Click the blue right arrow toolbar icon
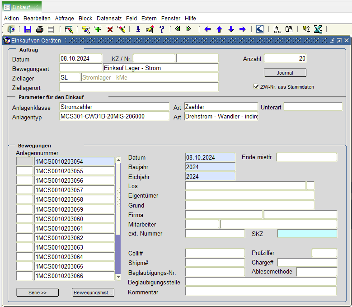The height and width of the screenshot is (307, 352). point(242,29)
